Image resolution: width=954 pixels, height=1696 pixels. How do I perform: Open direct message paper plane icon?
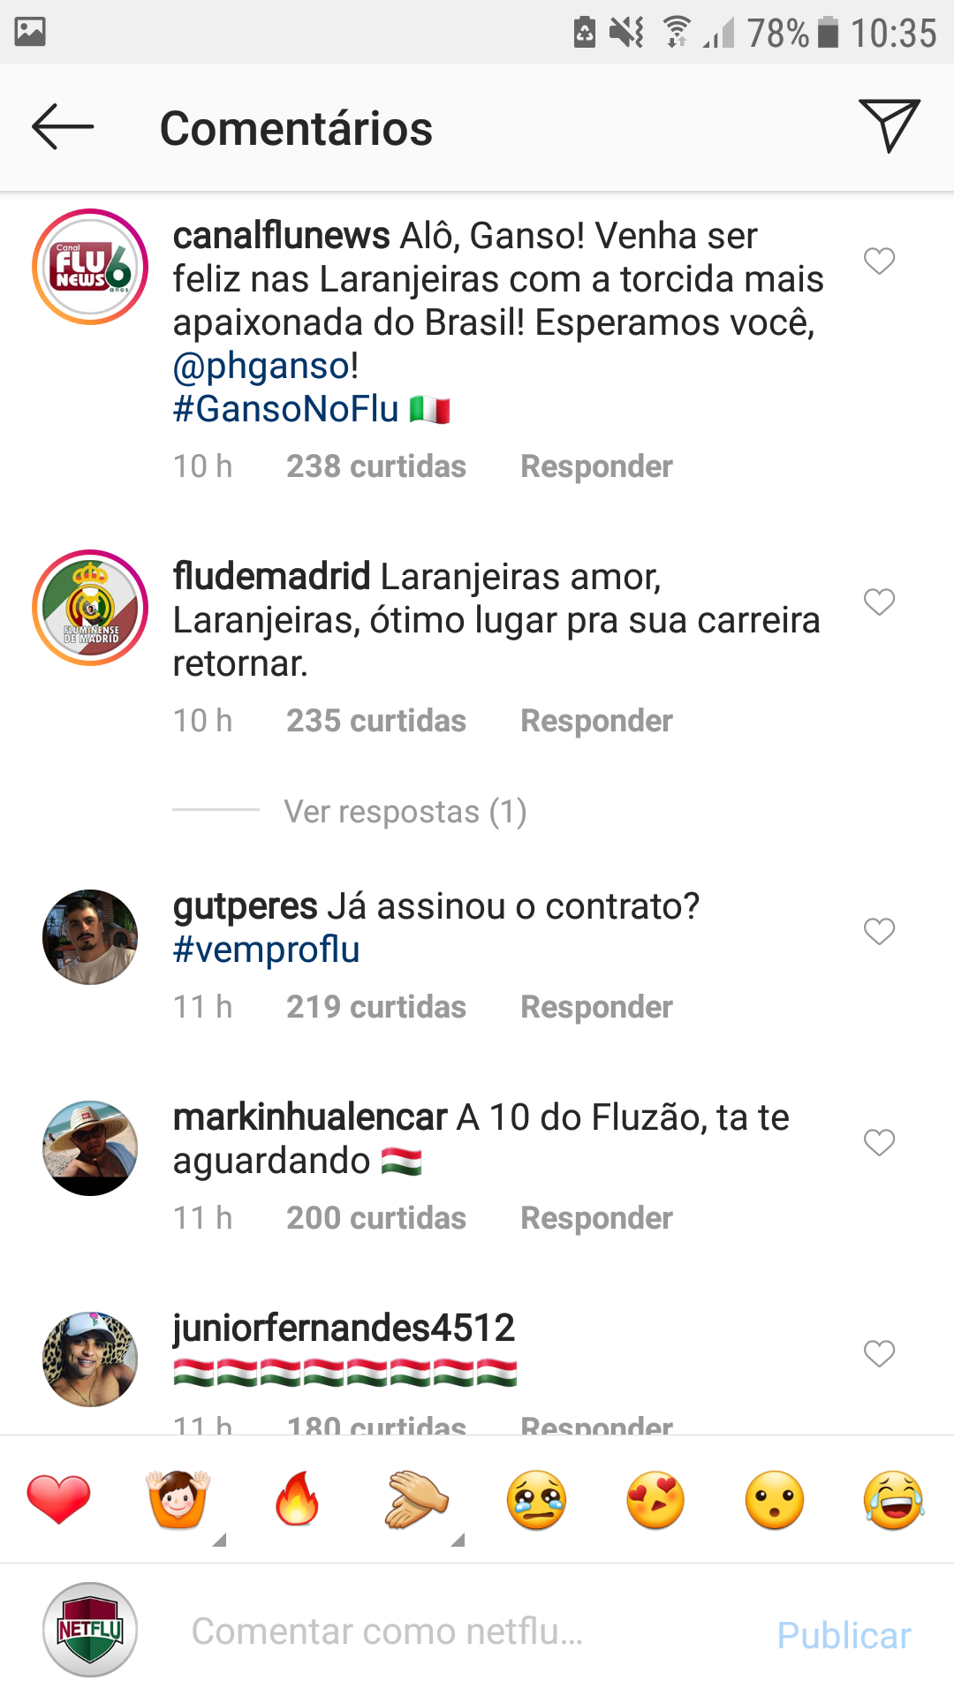(x=889, y=125)
